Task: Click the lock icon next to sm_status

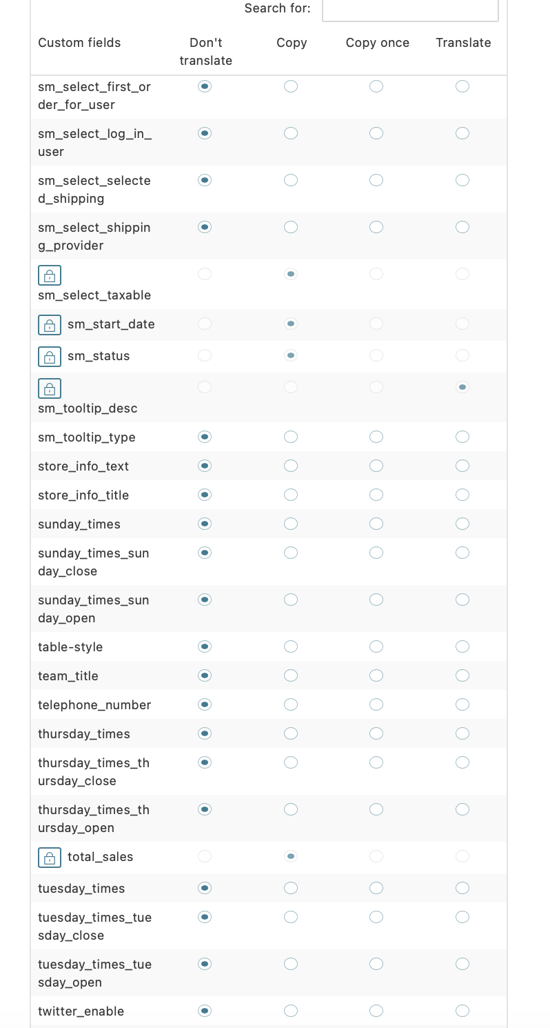Action: click(x=50, y=356)
